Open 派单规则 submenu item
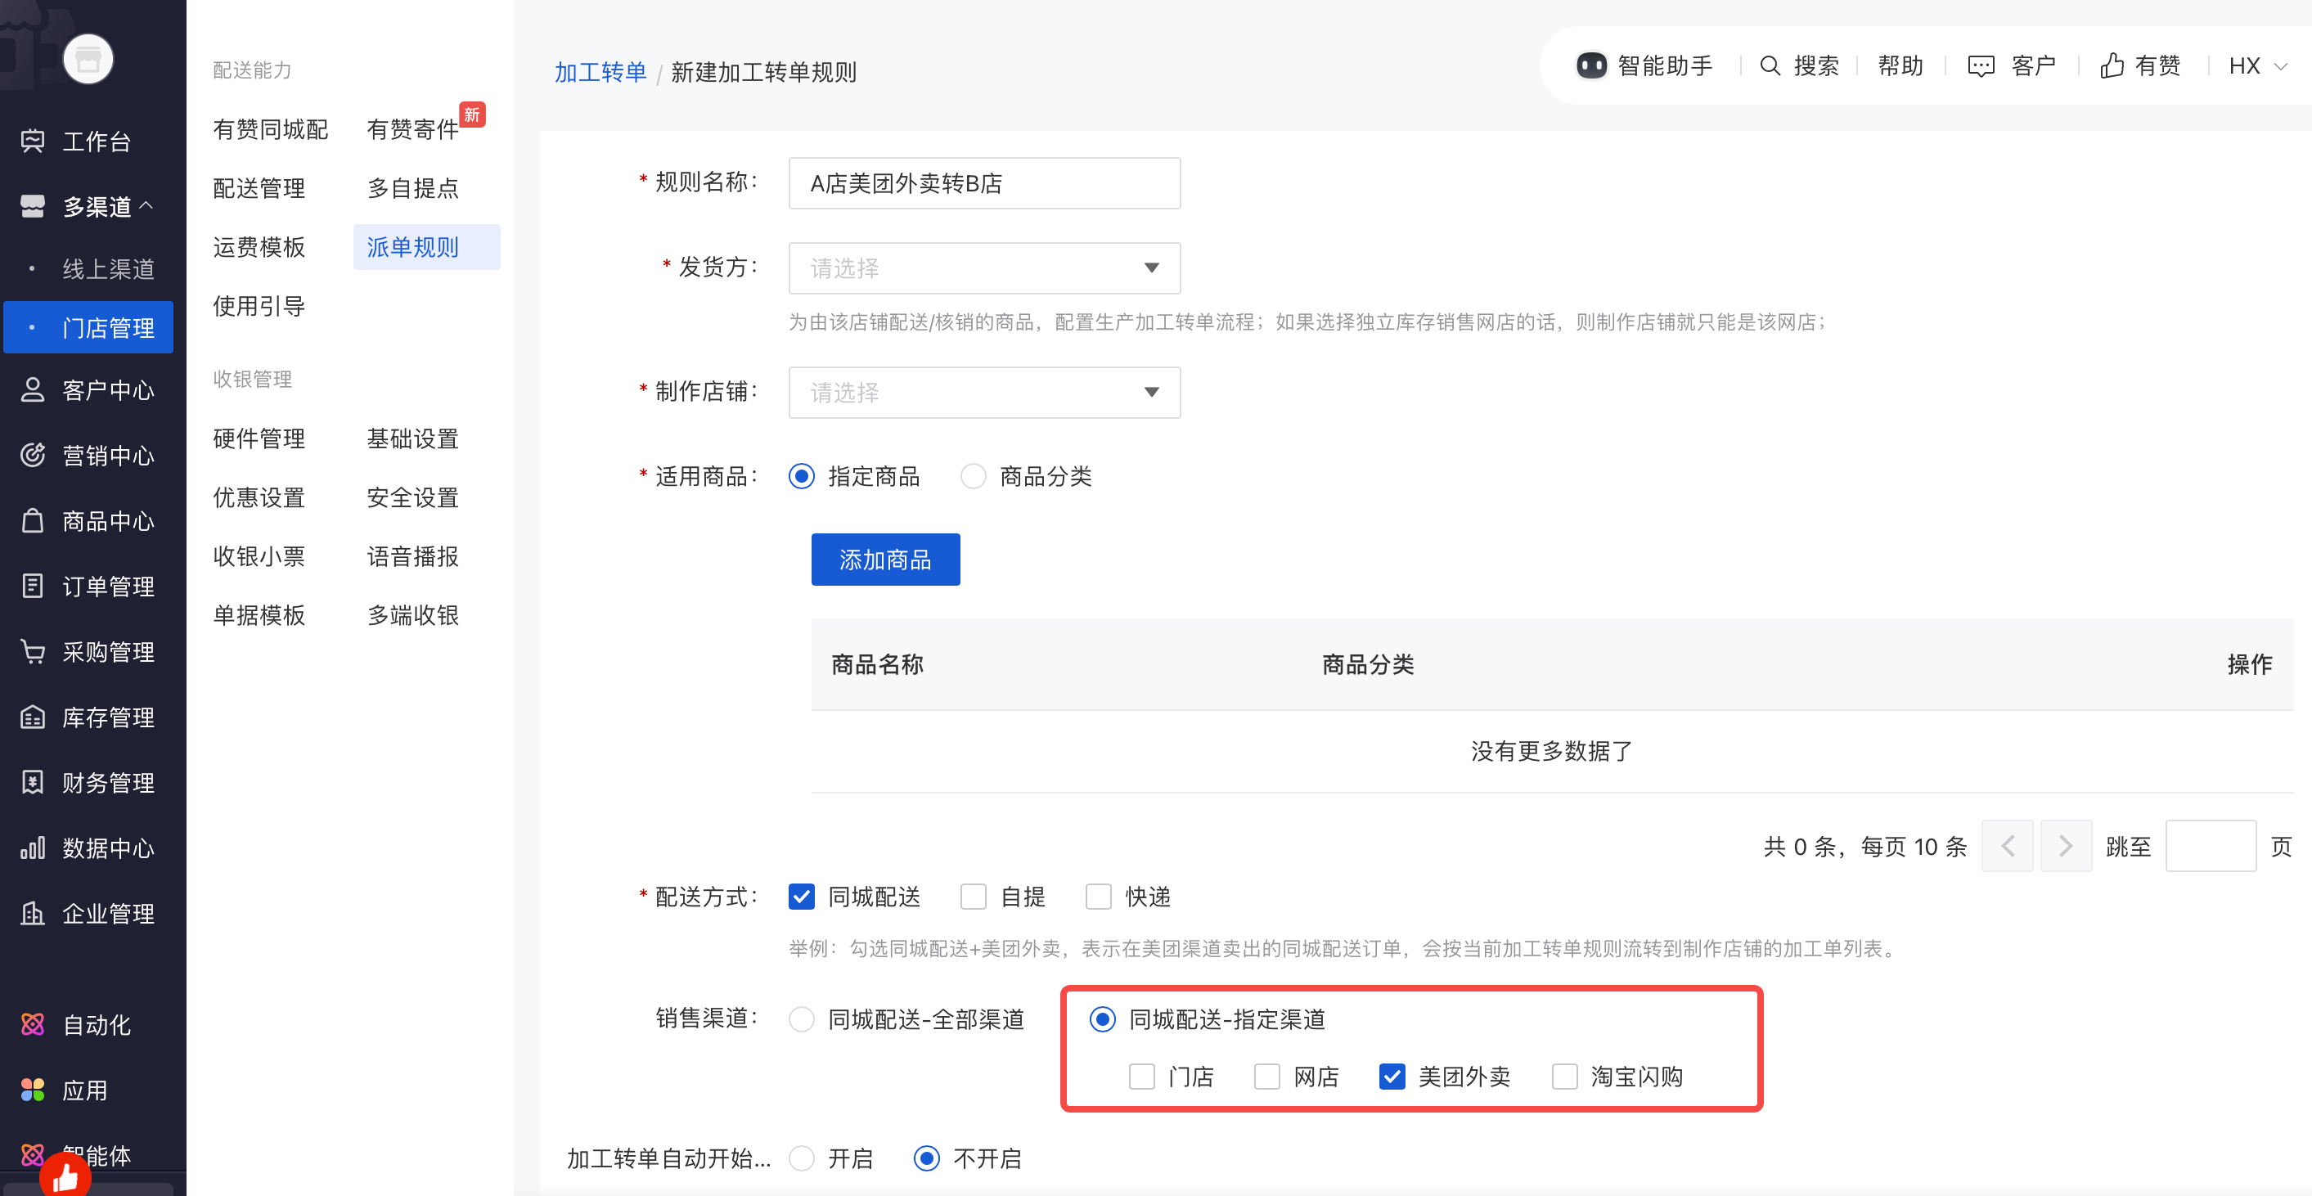The height and width of the screenshot is (1196, 2312). coord(413,247)
